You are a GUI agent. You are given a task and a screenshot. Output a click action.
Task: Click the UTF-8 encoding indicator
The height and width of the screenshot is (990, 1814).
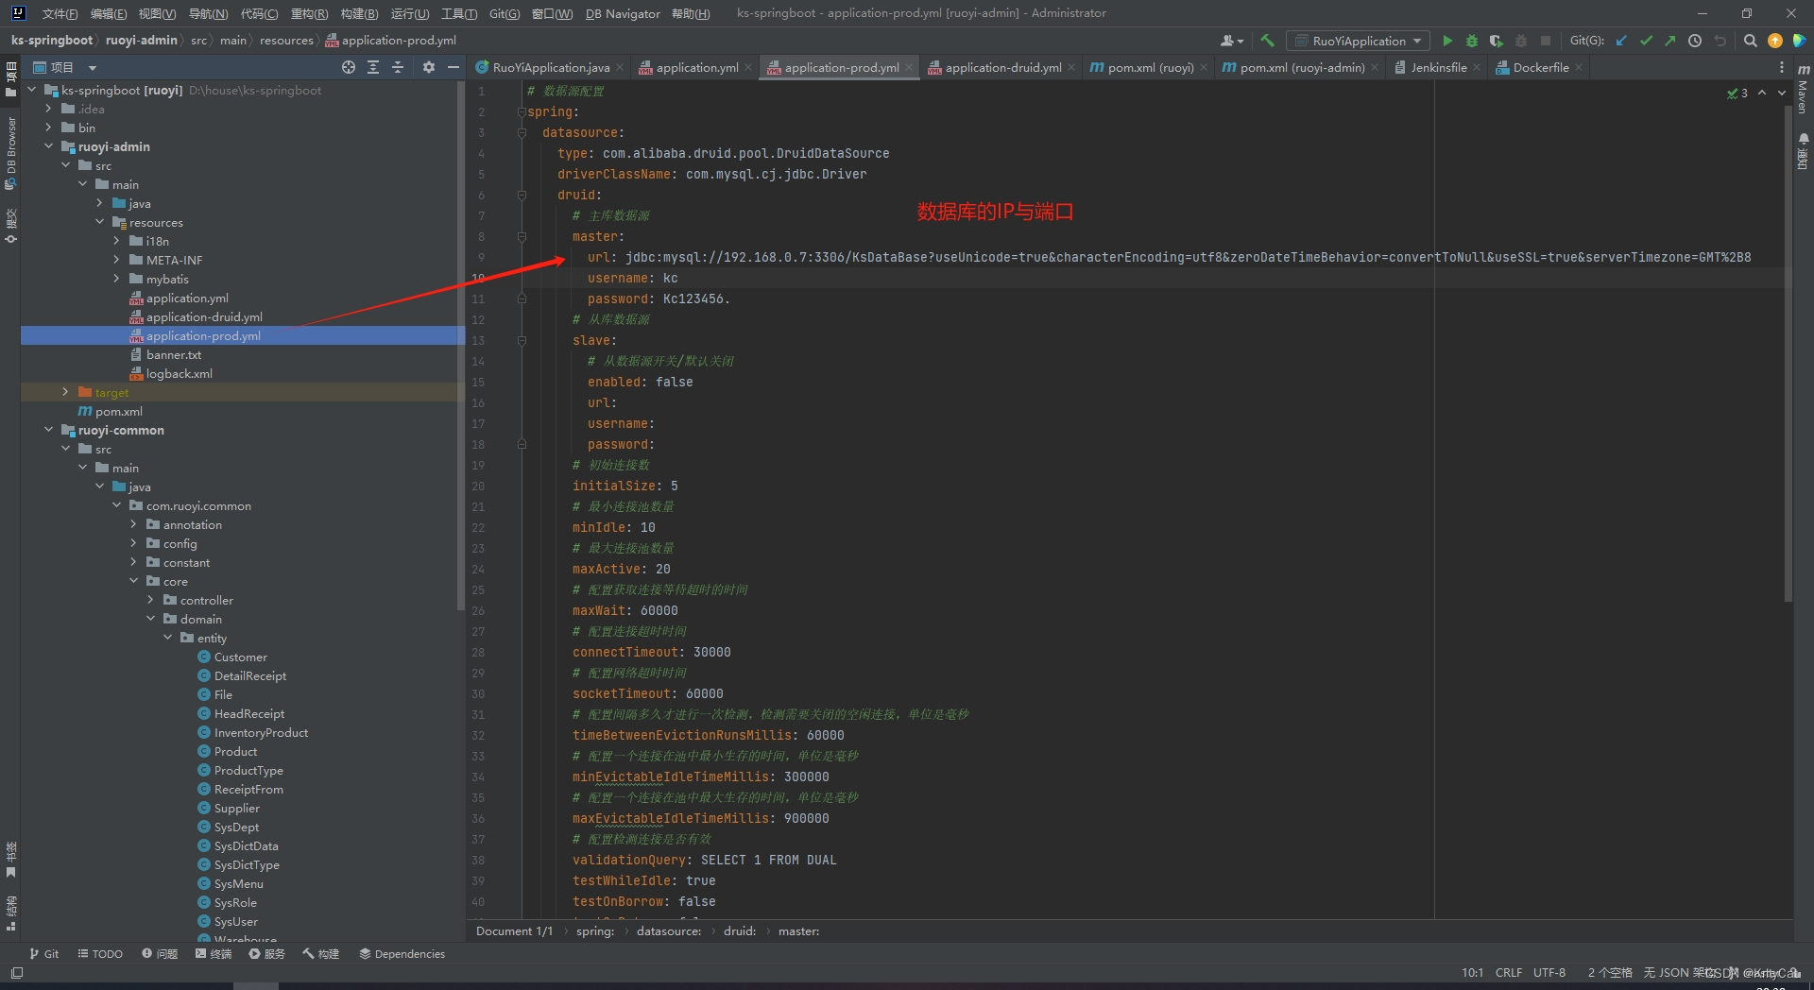coord(1549,972)
